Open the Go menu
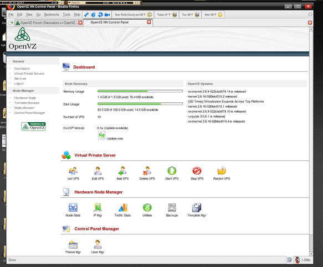 coord(38,14)
